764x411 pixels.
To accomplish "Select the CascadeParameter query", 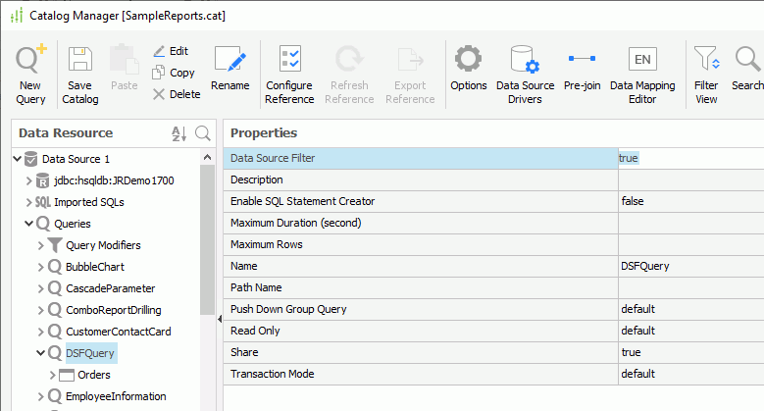I will (111, 288).
